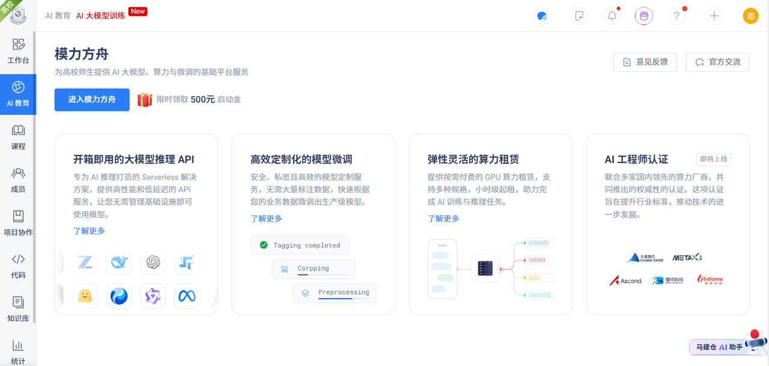The width and height of the screenshot is (769, 366).
Task: Click the Tagging completed status chip
Action: coord(300,245)
